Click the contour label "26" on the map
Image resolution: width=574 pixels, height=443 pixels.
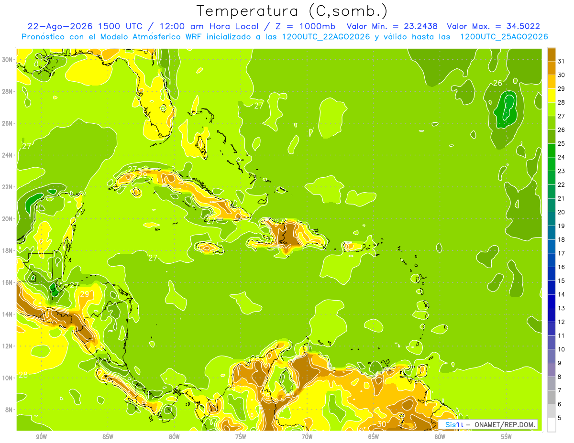[497, 83]
